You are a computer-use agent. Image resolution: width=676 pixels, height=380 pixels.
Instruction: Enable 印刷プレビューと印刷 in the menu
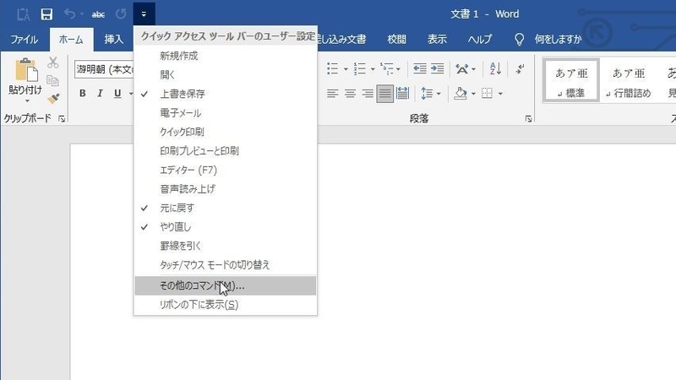coord(225,151)
